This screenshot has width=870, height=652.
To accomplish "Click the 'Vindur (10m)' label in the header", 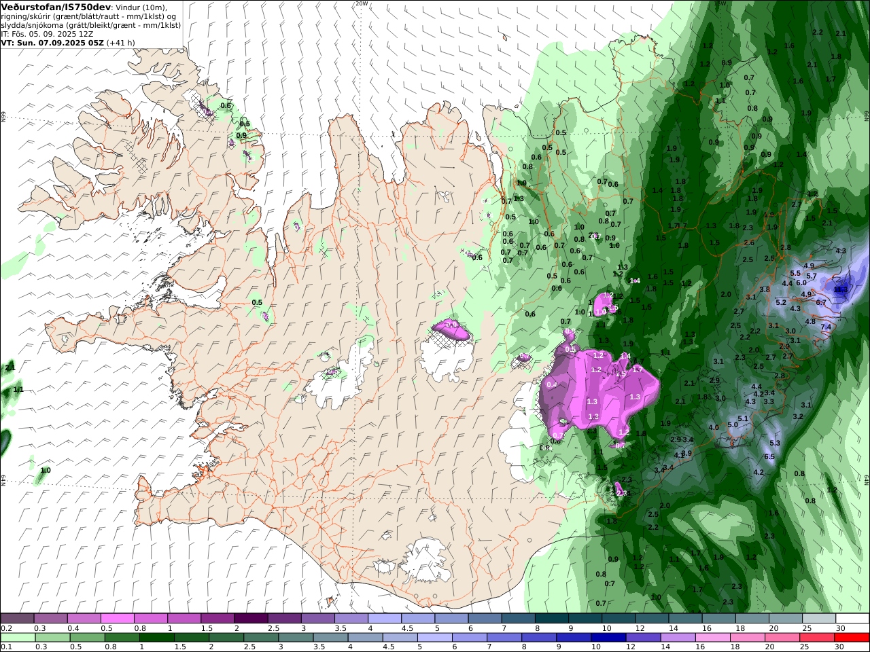I will tap(140, 7).
